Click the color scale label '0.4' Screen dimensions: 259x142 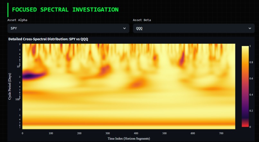coord(251,94)
